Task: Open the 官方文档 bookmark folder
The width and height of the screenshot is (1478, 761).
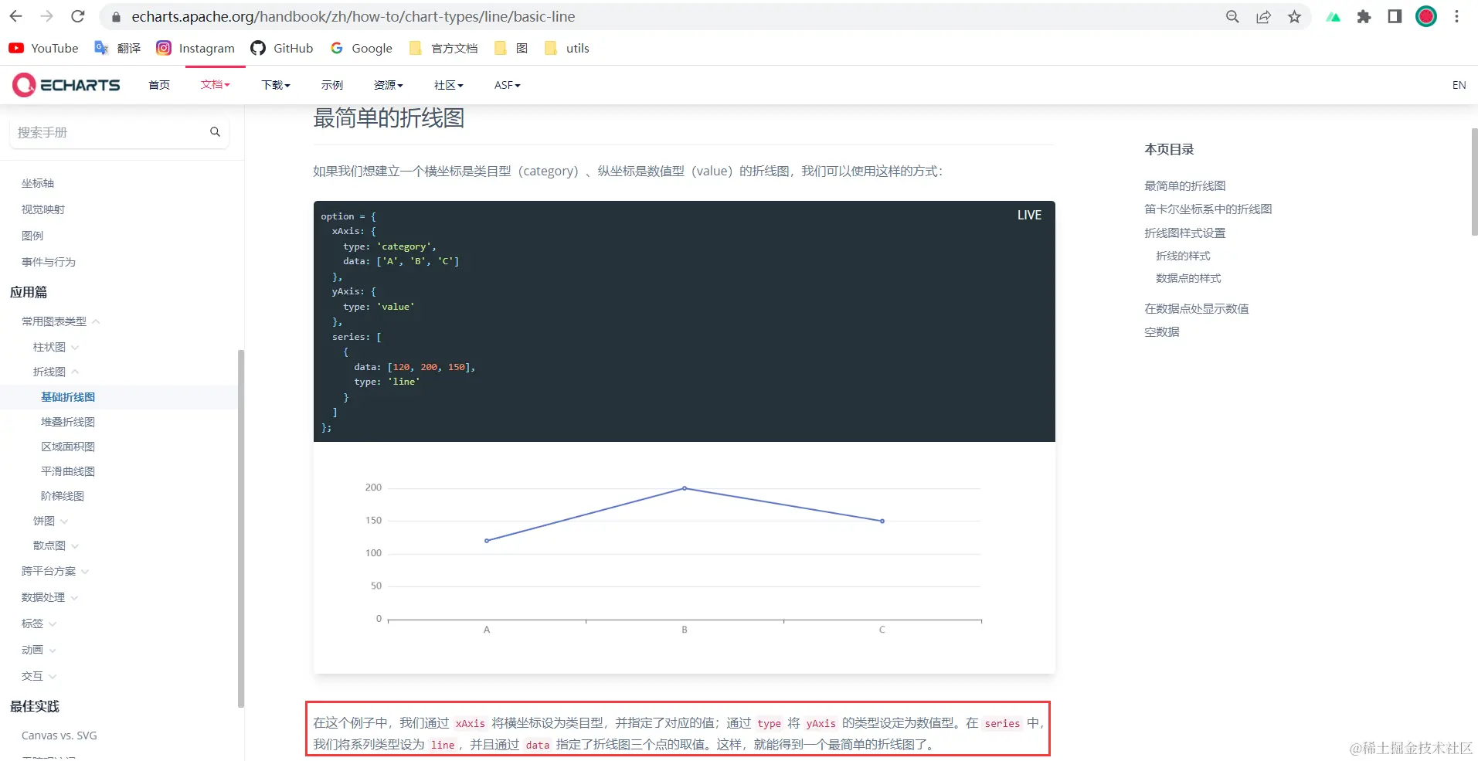Action: [443, 48]
